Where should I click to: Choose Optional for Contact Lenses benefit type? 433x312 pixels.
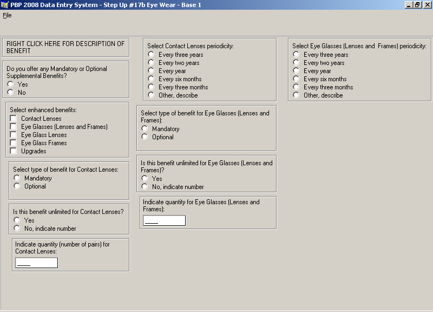click(x=17, y=186)
